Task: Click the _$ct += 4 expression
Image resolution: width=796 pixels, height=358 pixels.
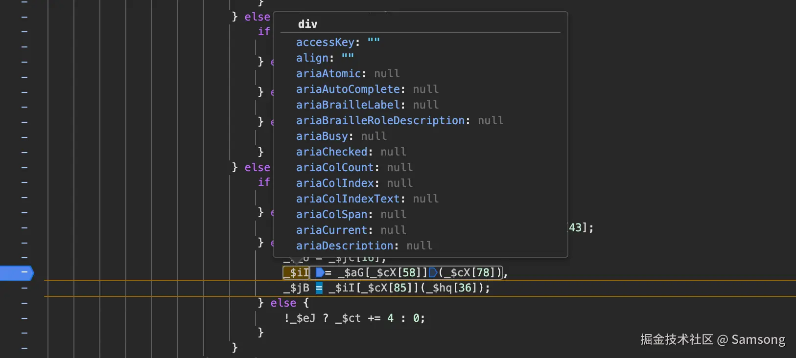Action: pos(364,318)
